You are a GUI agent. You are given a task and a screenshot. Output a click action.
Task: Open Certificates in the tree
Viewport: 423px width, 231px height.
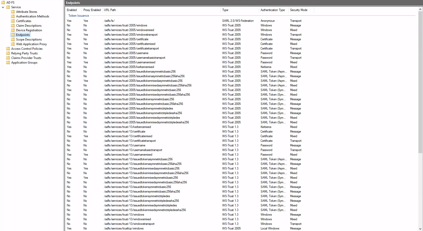[24, 21]
